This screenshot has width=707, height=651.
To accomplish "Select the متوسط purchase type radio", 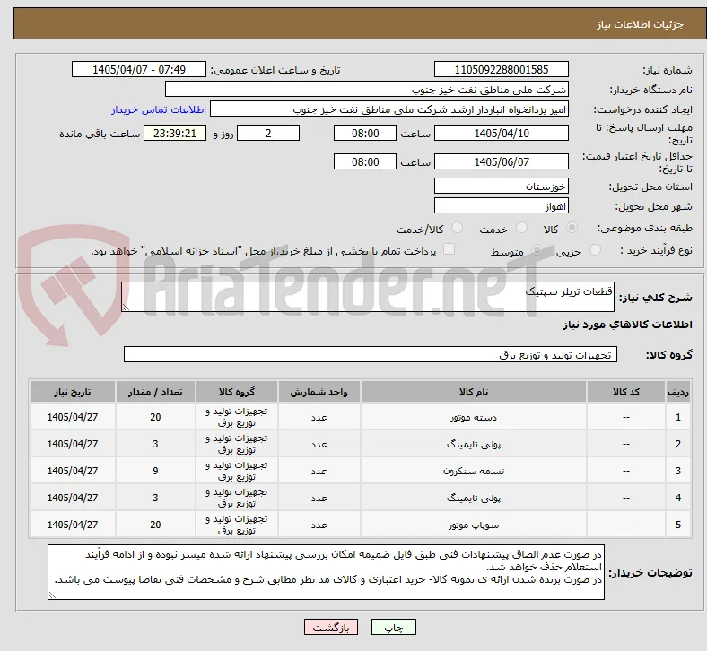I will (537, 250).
